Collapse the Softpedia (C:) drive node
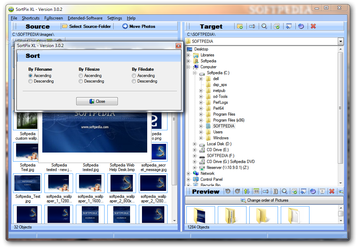357x248 pixels. (x=195, y=73)
